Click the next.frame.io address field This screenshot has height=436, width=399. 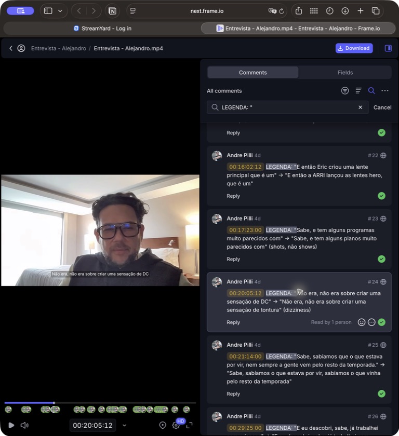pyautogui.click(x=207, y=11)
